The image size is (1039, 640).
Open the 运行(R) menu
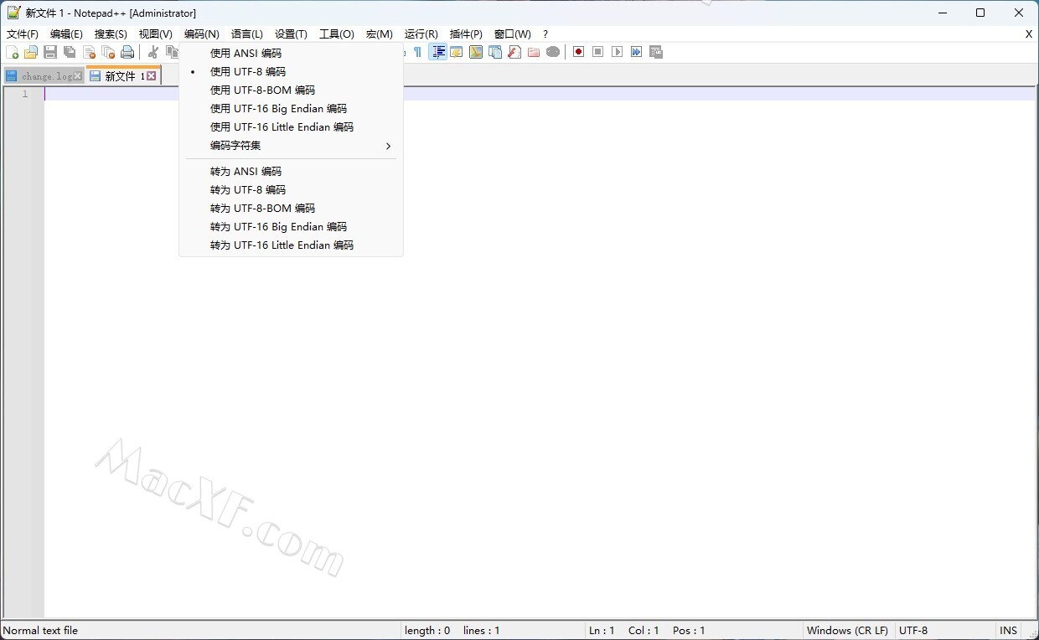point(421,34)
